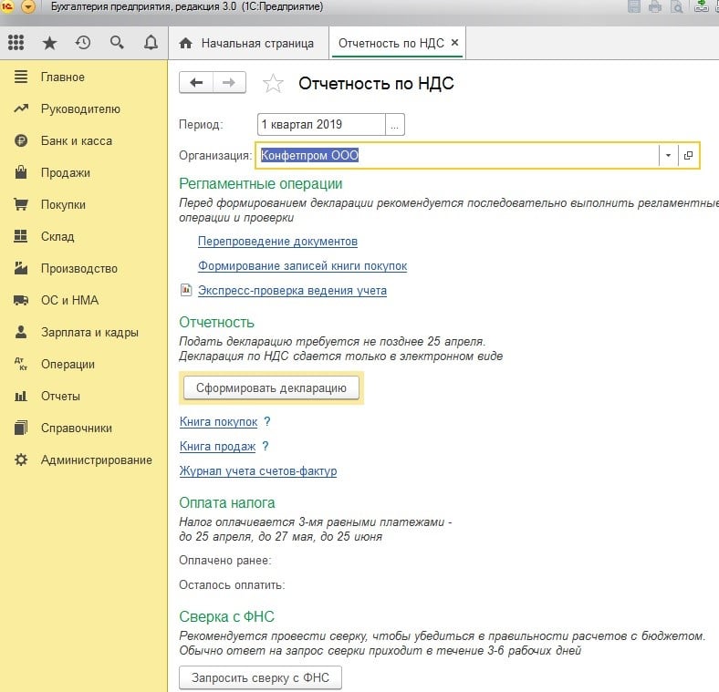The image size is (719, 692).
Task: Click the Search magnifier icon
Action: 117,43
